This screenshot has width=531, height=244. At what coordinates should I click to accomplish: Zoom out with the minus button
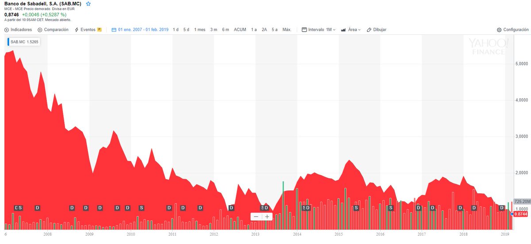(x=256, y=217)
